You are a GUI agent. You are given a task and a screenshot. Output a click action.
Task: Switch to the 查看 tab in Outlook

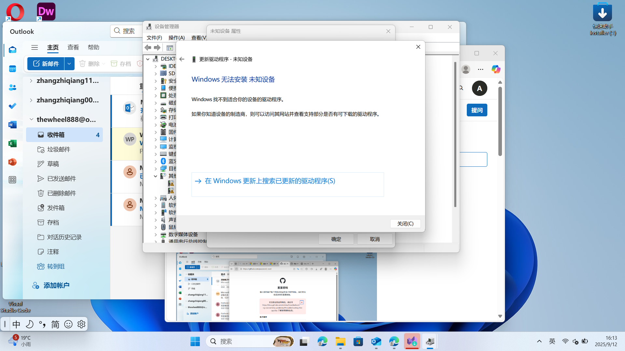[73, 47]
